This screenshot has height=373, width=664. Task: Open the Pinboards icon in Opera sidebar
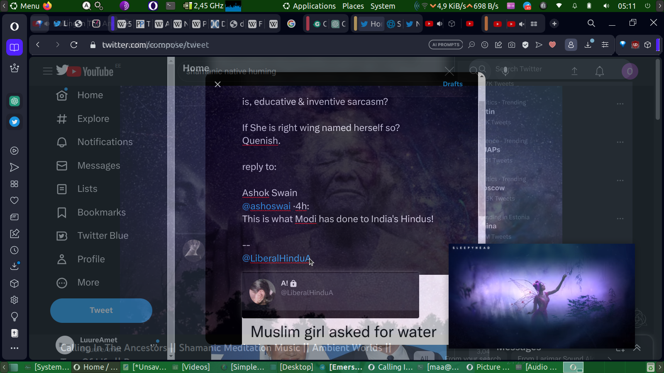(15, 234)
